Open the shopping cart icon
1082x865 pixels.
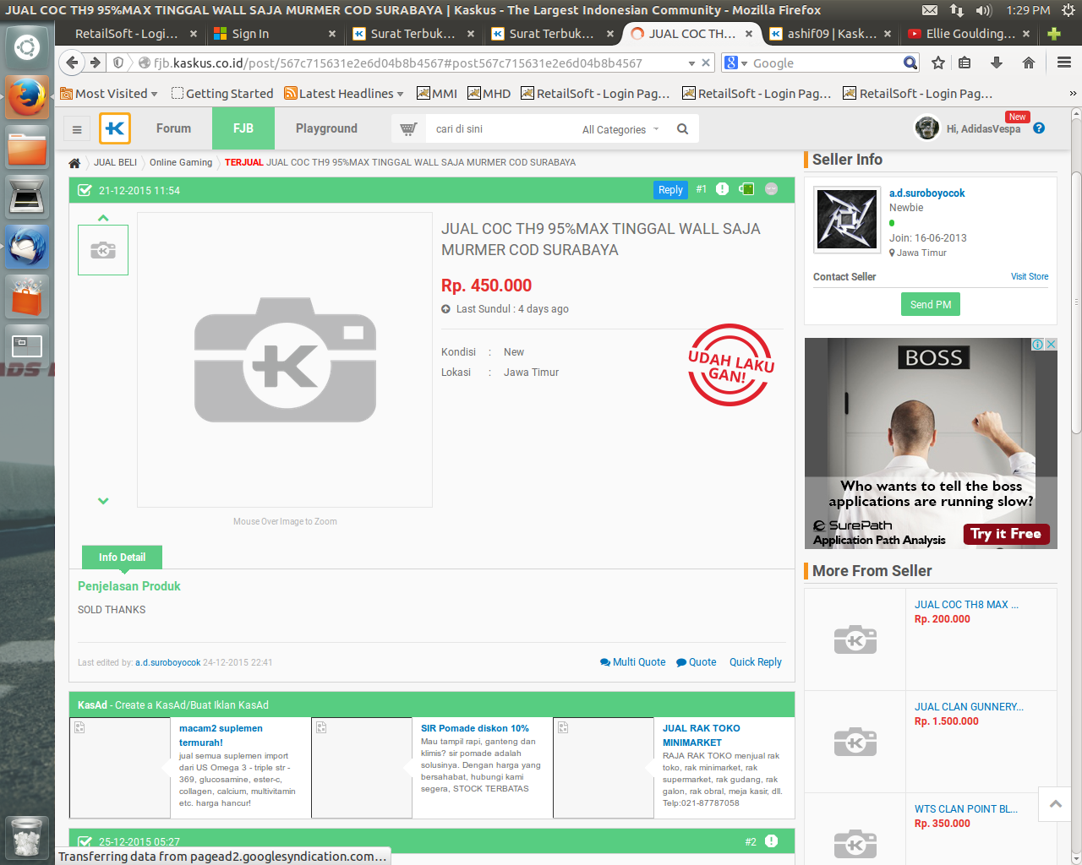[408, 129]
